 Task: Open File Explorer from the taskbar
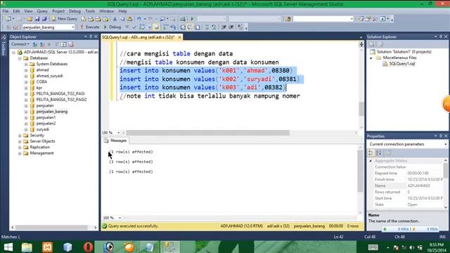click(27, 247)
